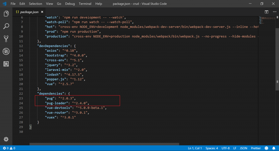Close the package.json tab

(42, 12)
